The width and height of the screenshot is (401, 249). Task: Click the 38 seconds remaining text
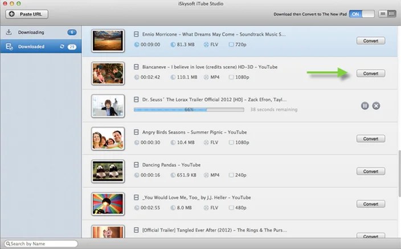[x=273, y=109]
